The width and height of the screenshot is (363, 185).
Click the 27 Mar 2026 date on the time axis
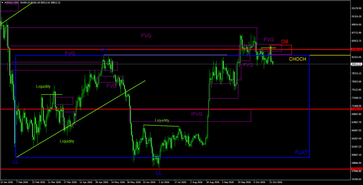pyautogui.click(x=70, y=182)
